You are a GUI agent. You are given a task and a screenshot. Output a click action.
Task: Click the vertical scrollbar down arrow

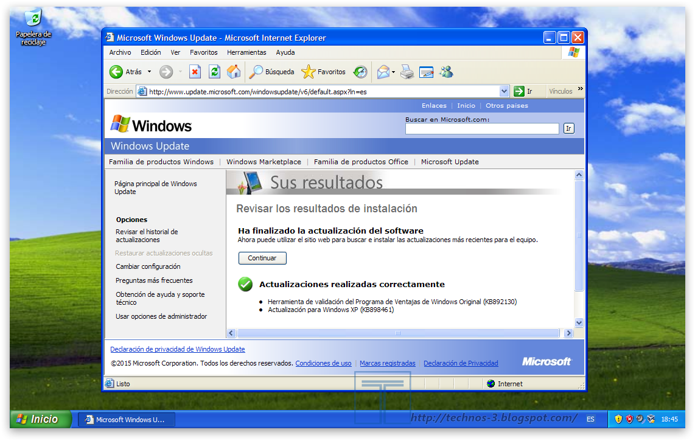579,322
